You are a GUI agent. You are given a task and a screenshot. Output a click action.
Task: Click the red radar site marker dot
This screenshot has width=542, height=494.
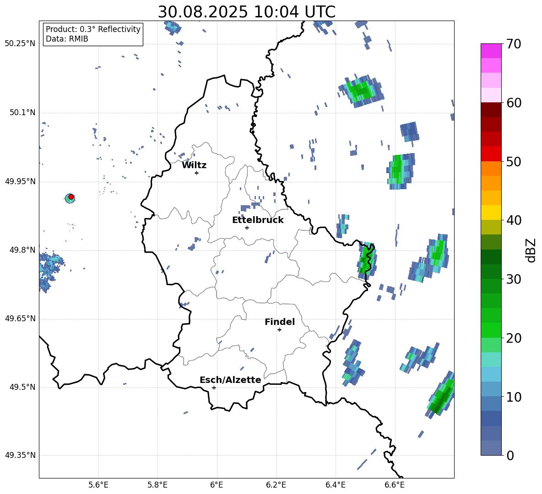pos(71,197)
